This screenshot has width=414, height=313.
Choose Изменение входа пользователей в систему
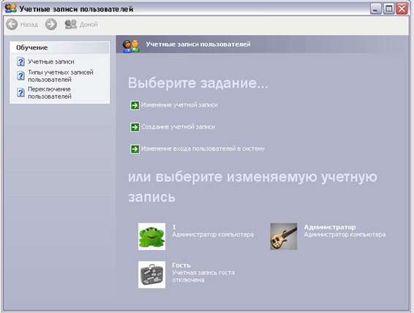point(203,149)
